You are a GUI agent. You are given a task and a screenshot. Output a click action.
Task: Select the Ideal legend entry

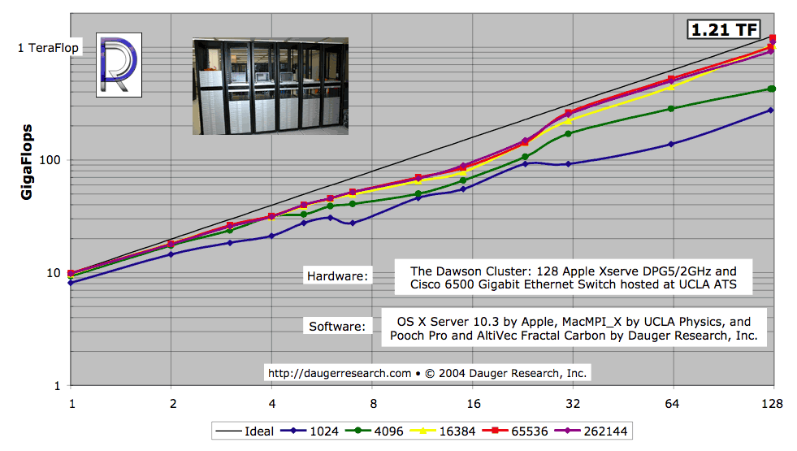[245, 431]
